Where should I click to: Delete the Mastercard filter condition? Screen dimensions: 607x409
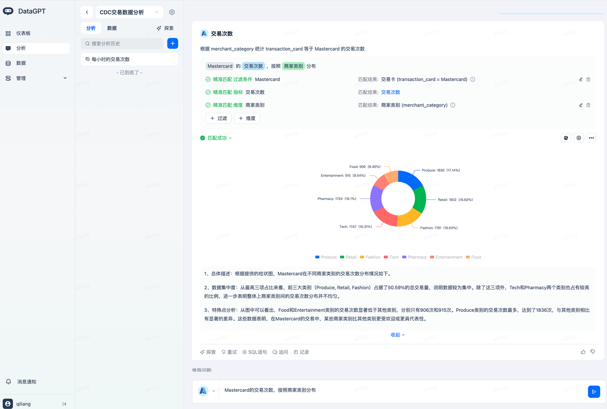589,80
